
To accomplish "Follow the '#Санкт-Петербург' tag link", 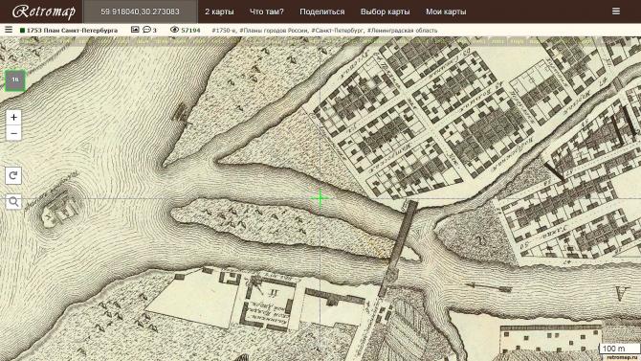I will tap(338, 31).
